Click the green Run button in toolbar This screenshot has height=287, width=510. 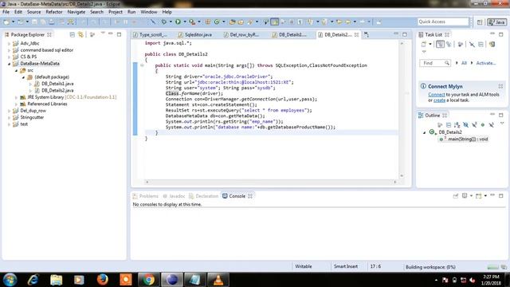(x=178, y=22)
